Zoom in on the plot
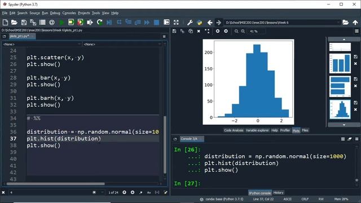This screenshot has width=361, height=203. pos(243,31)
